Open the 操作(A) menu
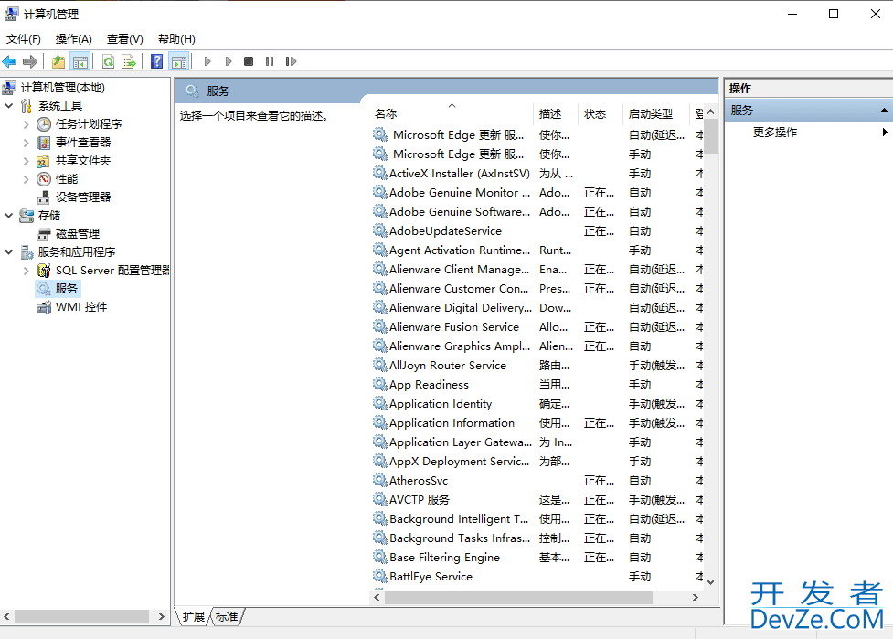This screenshot has width=893, height=639. pyautogui.click(x=73, y=38)
